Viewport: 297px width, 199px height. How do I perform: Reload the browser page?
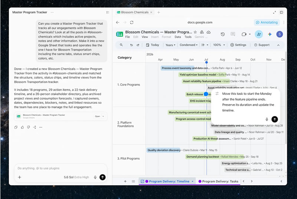pyautogui.click(x=132, y=22)
